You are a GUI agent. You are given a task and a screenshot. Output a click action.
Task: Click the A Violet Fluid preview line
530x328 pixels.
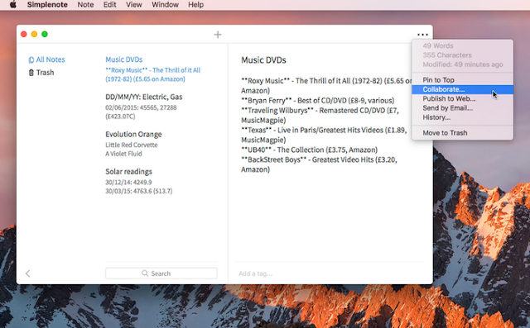click(x=123, y=154)
